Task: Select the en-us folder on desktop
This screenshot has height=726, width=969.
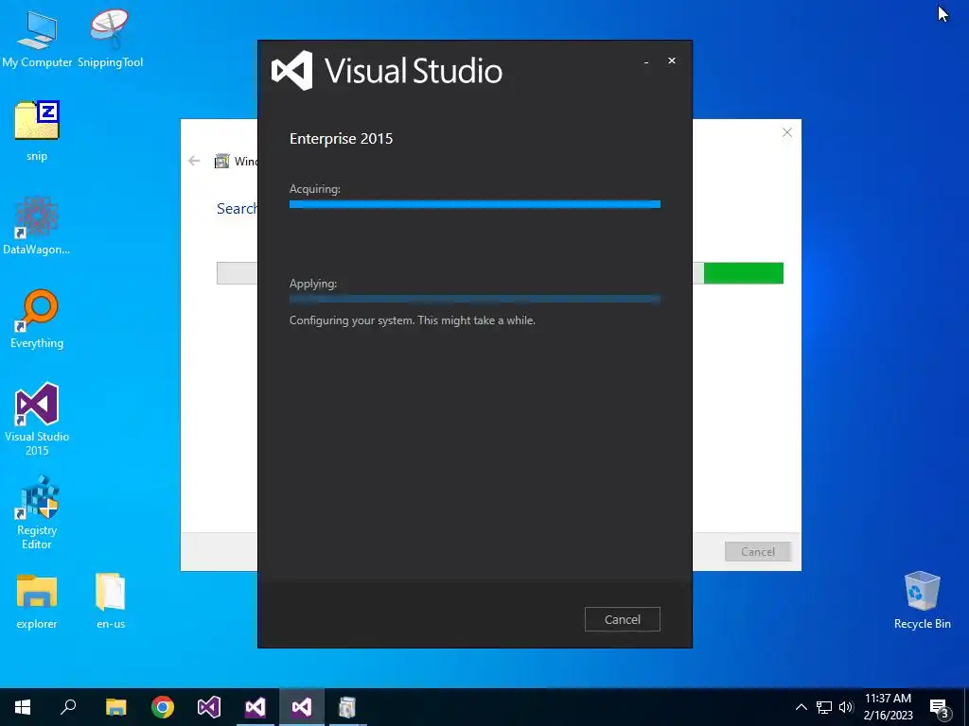Action: coord(111,601)
